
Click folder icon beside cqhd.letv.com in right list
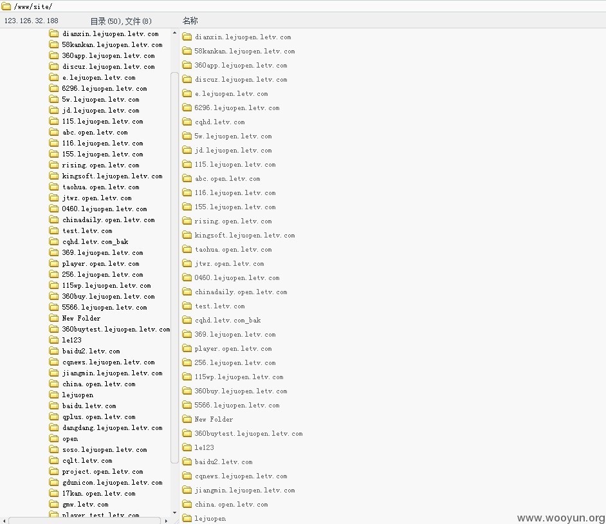(187, 122)
